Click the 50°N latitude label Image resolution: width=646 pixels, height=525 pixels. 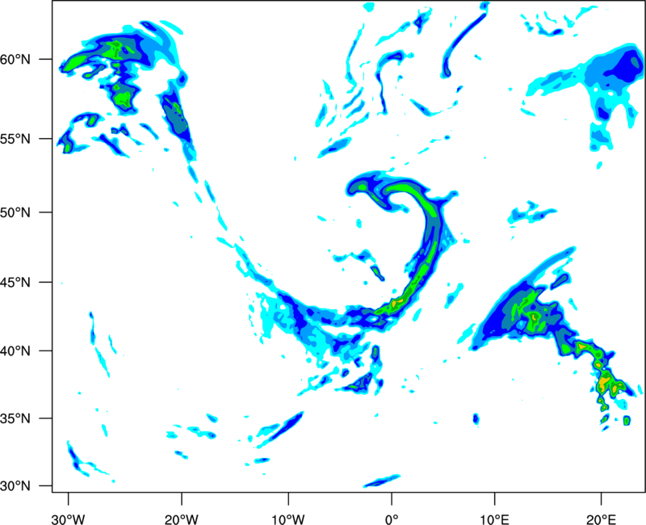(x=15, y=212)
